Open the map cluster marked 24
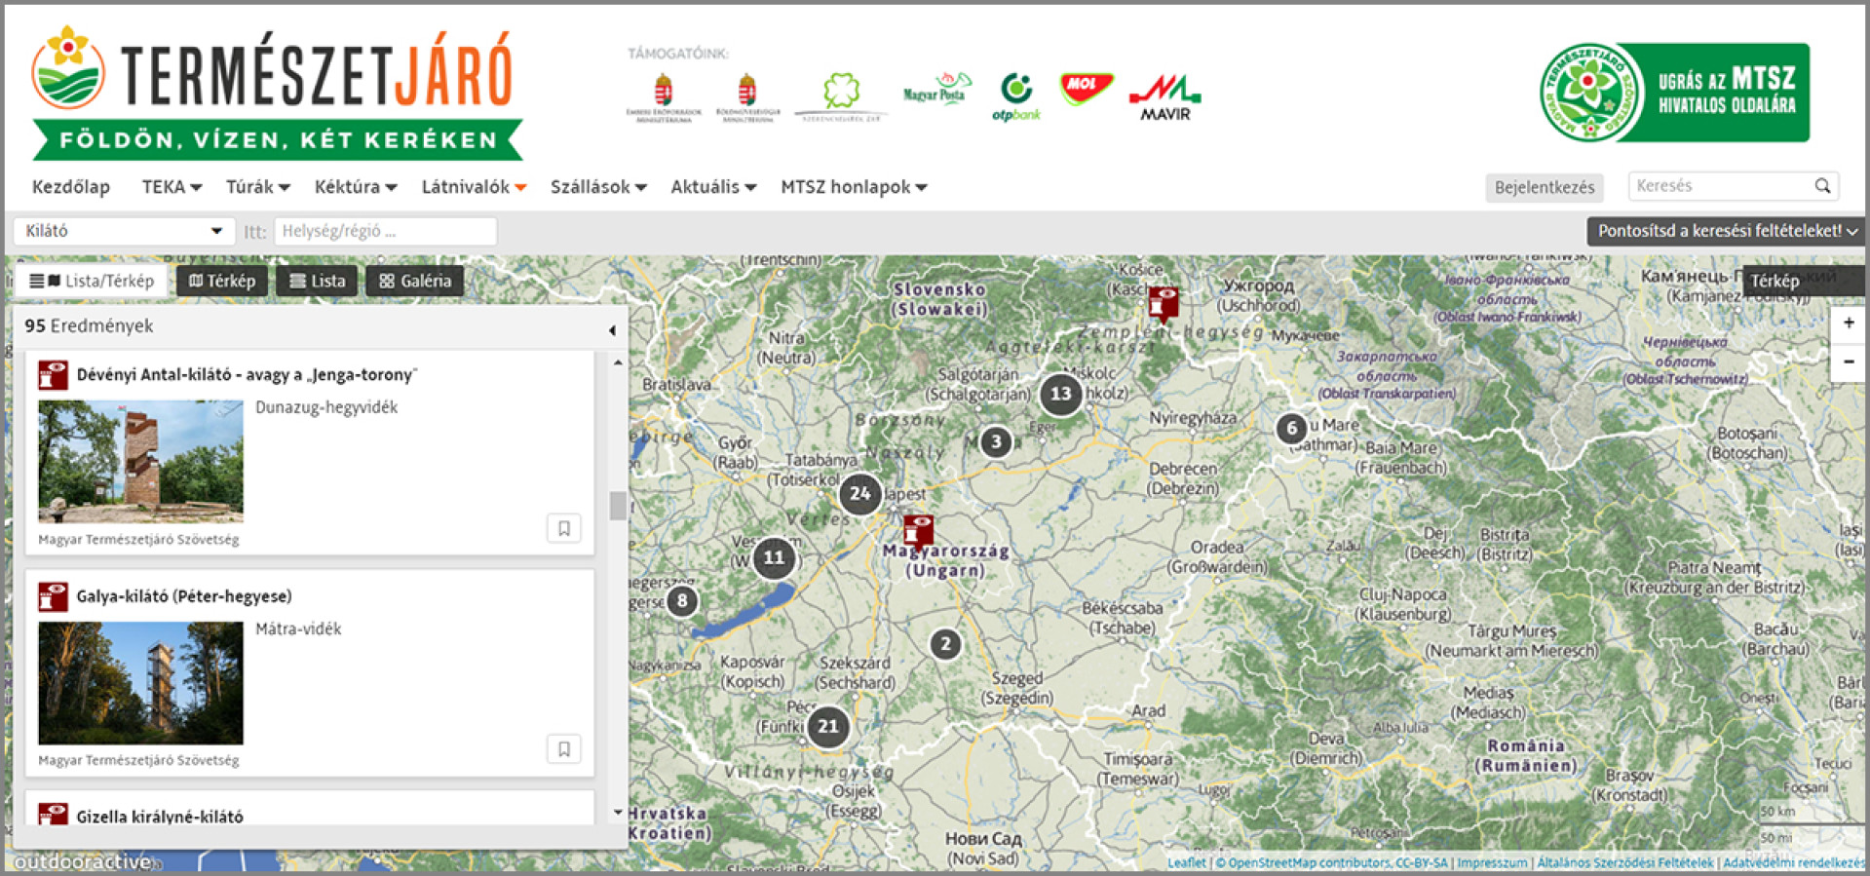 859,493
